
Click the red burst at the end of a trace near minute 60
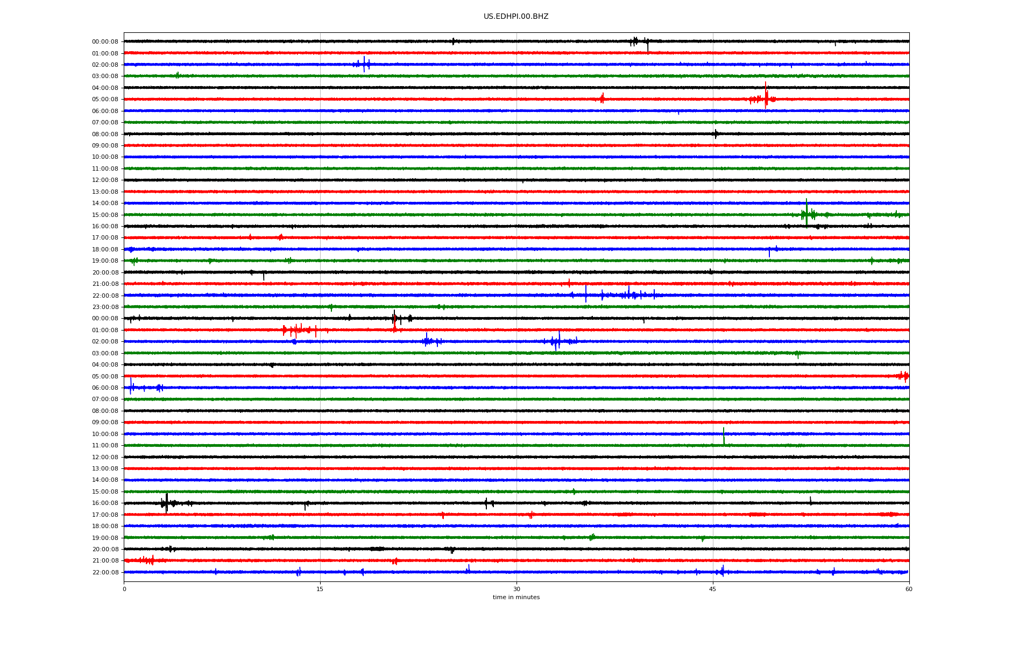tap(904, 376)
